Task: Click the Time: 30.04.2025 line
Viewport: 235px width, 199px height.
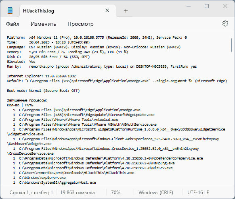Action: (48, 42)
